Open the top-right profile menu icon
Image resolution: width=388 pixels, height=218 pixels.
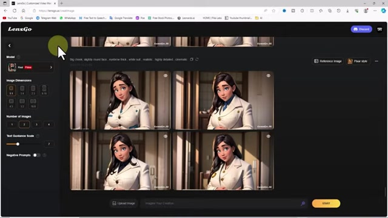(380, 29)
